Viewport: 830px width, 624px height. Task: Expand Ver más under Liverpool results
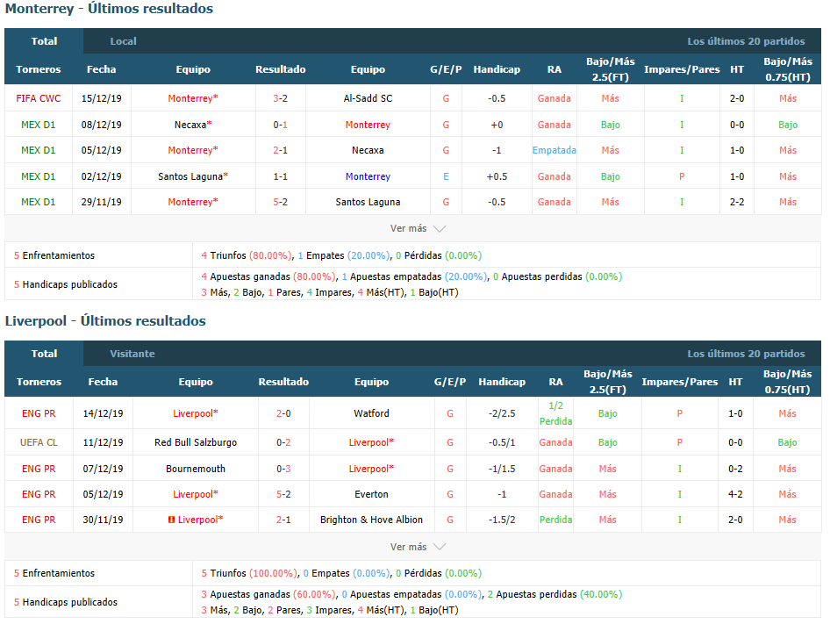418,547
